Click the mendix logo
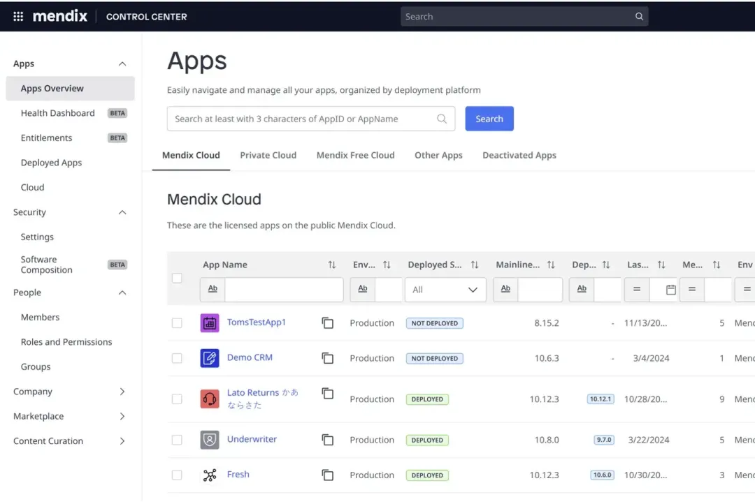This screenshot has height=504, width=755. point(59,16)
